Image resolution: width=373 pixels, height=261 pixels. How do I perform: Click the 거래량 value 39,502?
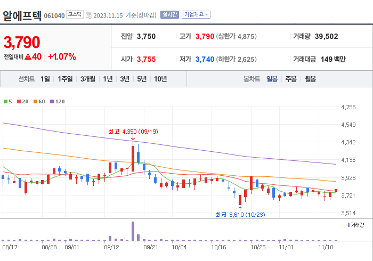(326, 36)
